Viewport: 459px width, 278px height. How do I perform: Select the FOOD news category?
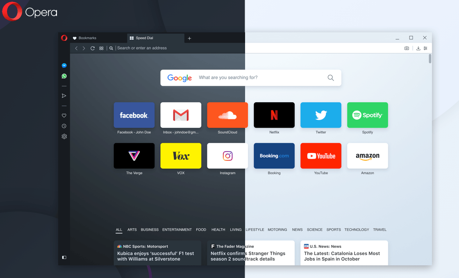(201, 230)
